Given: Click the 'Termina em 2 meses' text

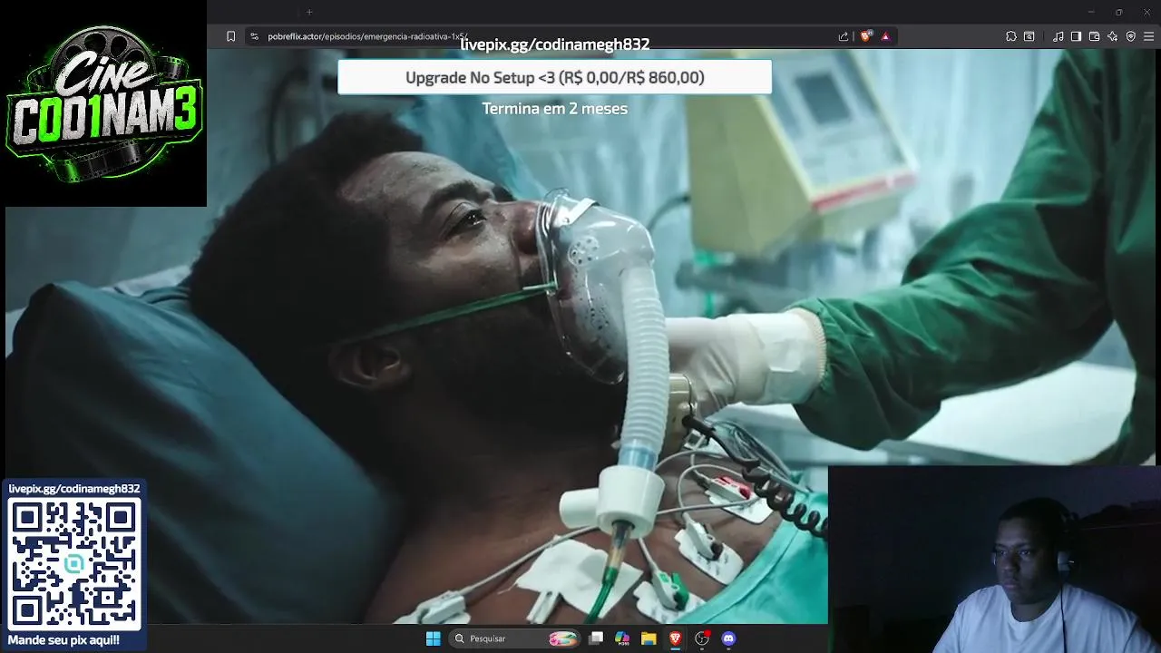Looking at the screenshot, I should [x=554, y=108].
